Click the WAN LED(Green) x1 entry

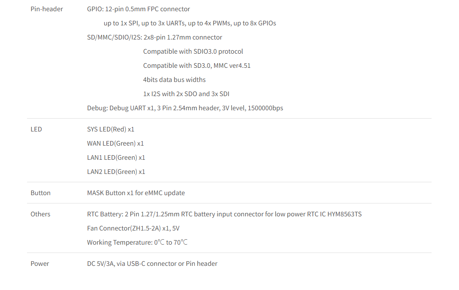(x=115, y=143)
